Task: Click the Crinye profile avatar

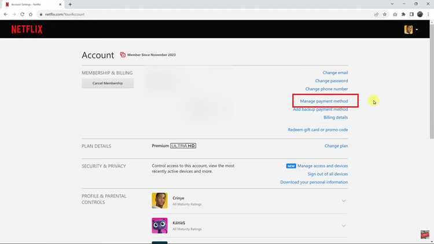Action: tap(160, 201)
